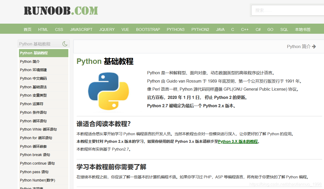Go to the PYTHON3 tutorial
The image size is (324, 189).
pyautogui.click(x=176, y=29)
